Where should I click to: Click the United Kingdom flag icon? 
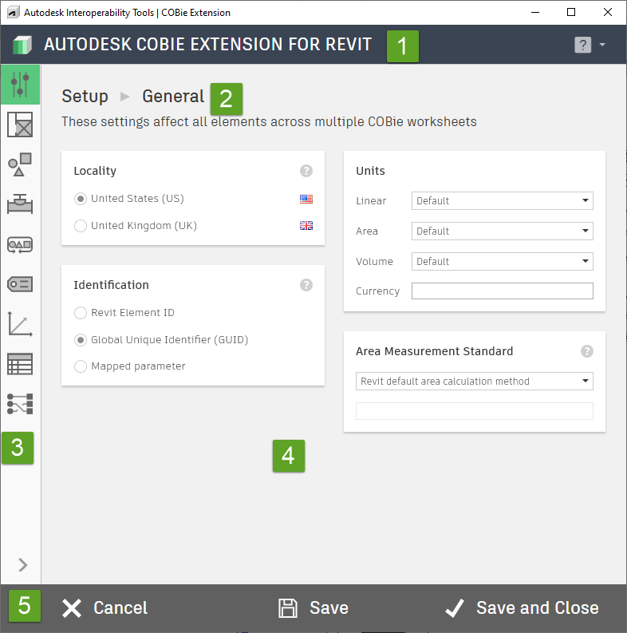point(306,226)
